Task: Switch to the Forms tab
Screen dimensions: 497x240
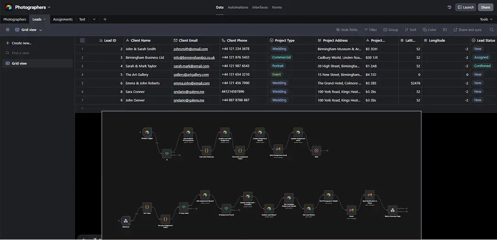Action: pyautogui.click(x=277, y=7)
